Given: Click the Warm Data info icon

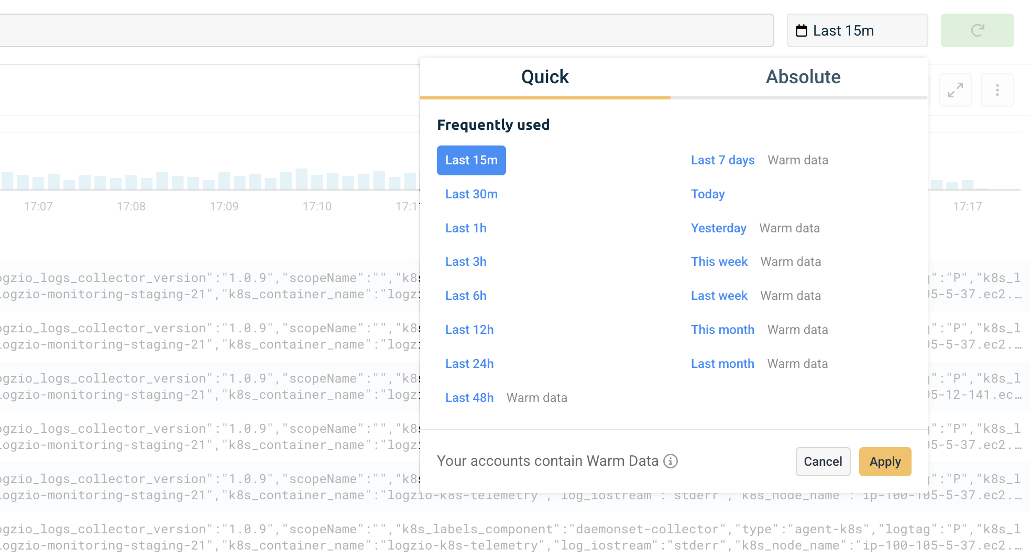Looking at the screenshot, I should (671, 461).
